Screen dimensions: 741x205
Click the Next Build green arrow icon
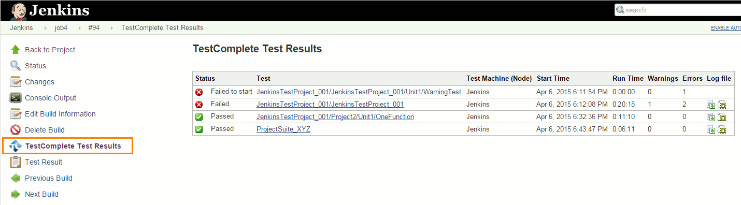pos(16,194)
